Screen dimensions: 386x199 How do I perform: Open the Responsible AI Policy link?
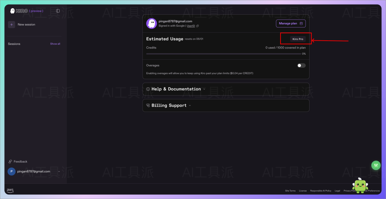click(321, 191)
